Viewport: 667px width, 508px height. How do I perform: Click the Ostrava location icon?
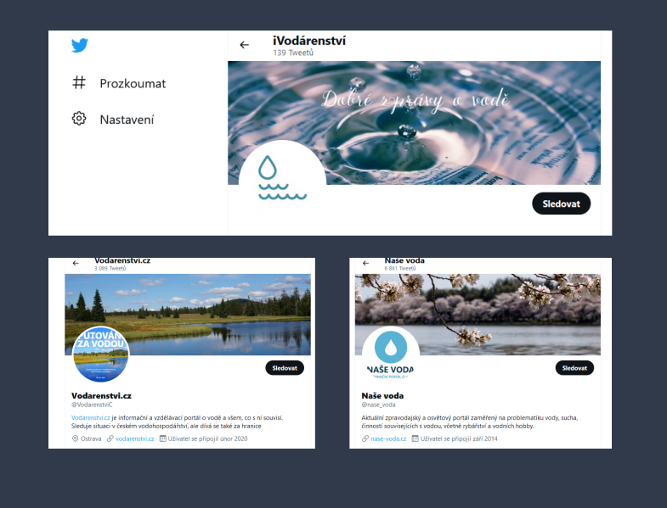(76, 438)
